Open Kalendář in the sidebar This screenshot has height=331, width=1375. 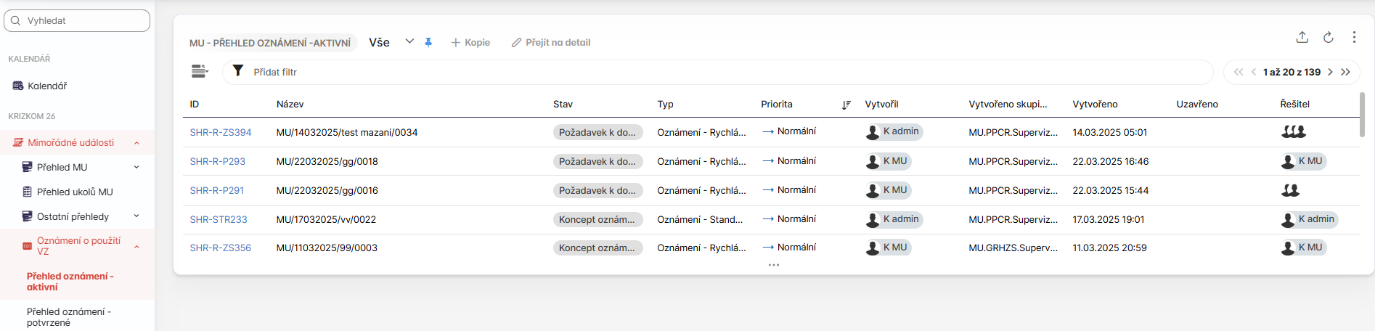(46, 86)
